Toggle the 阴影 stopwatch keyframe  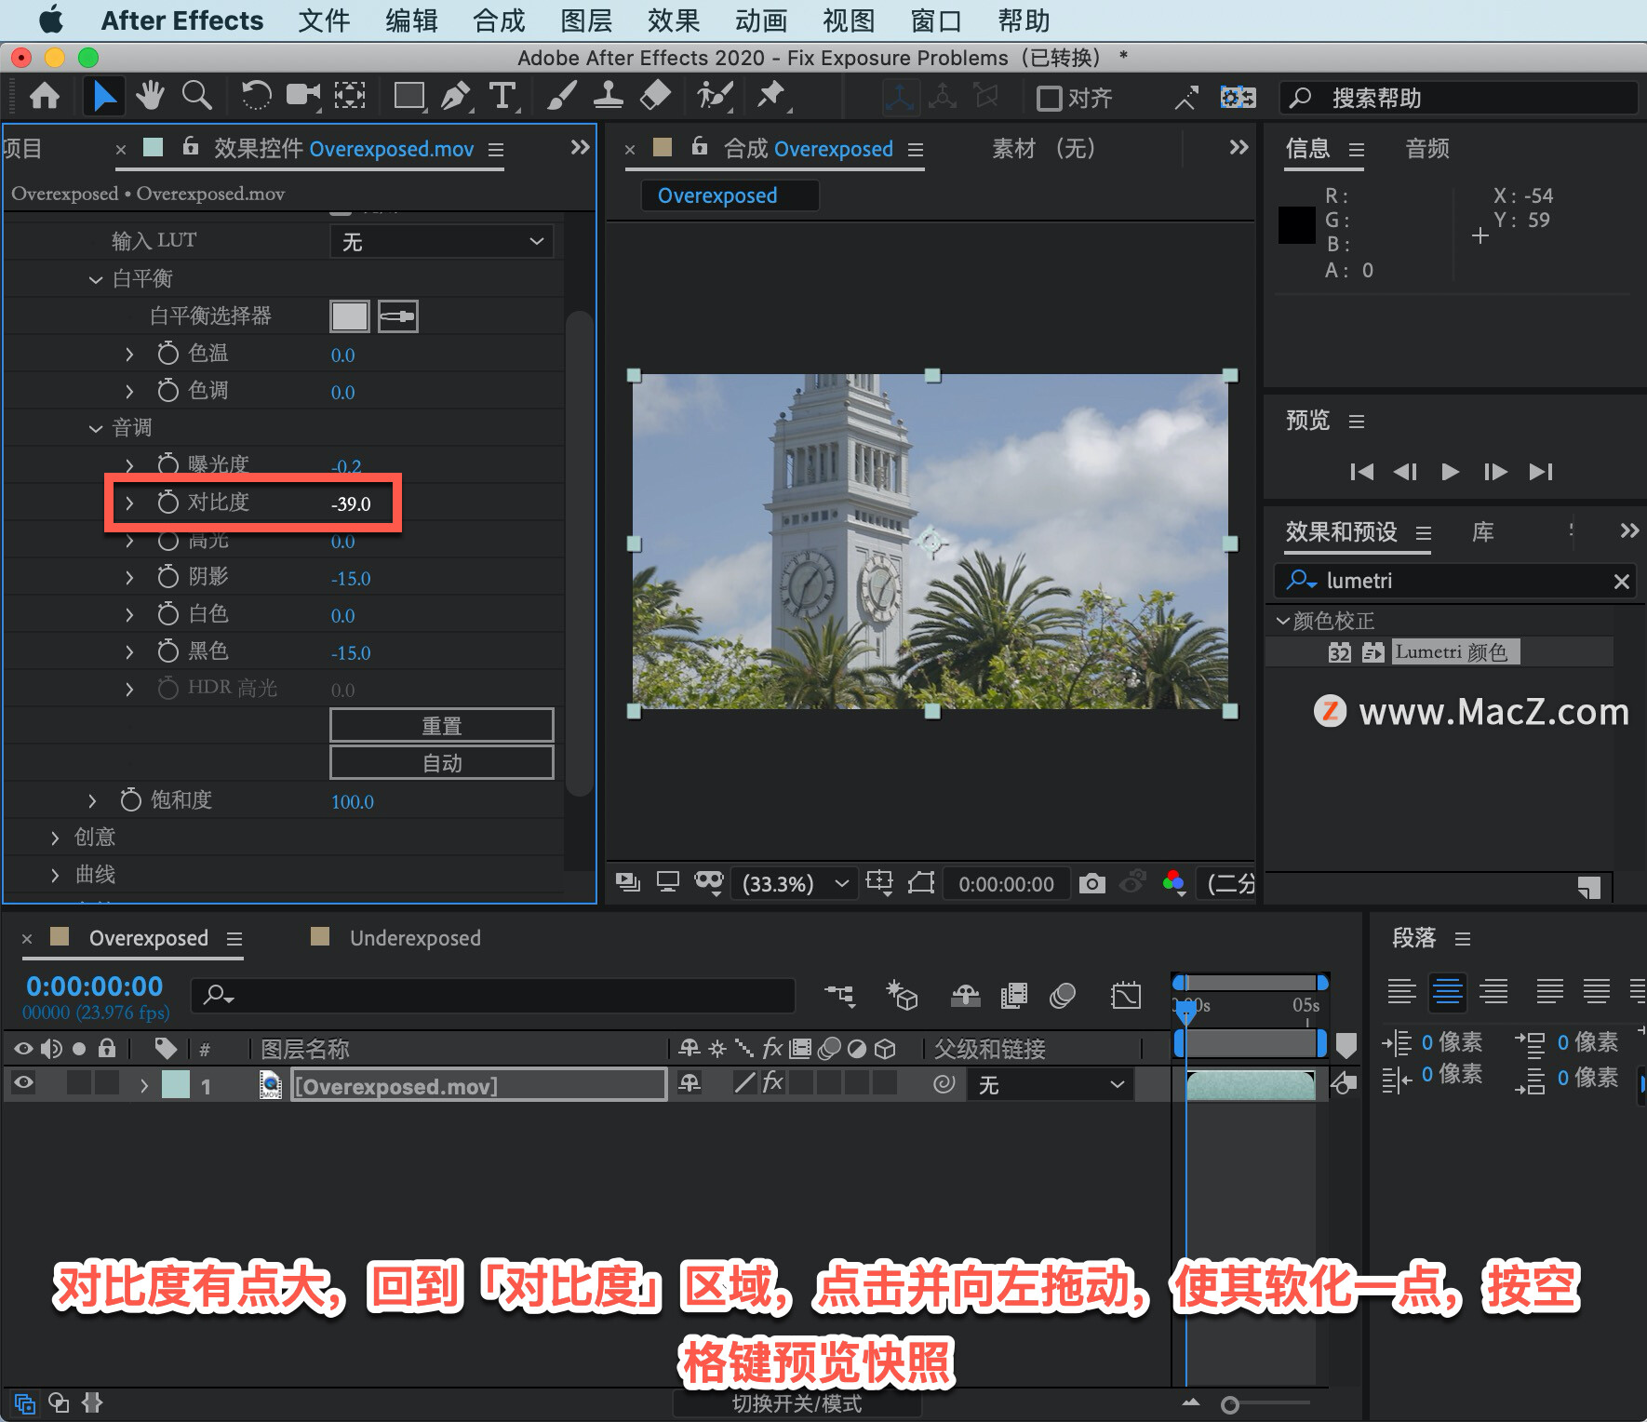tap(167, 577)
